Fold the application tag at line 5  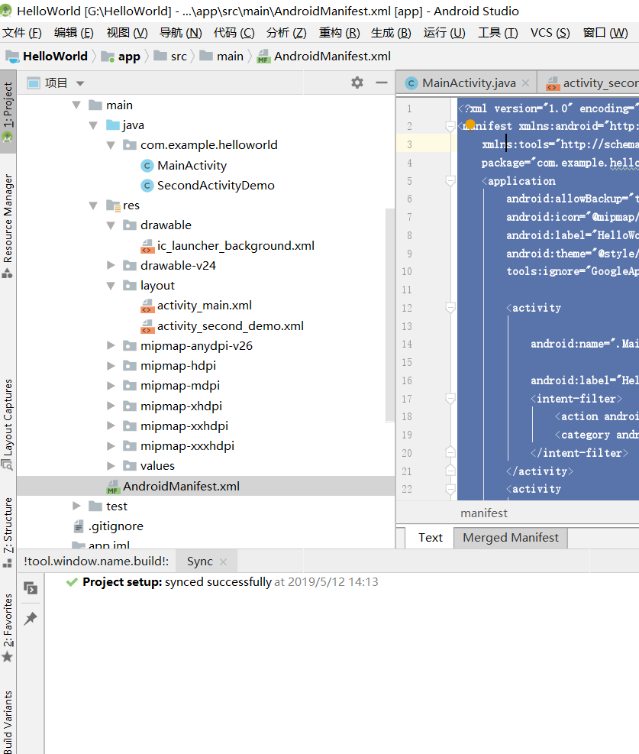tap(450, 181)
